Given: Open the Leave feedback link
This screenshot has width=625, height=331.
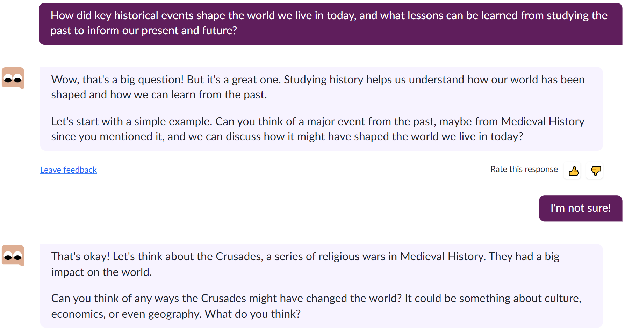Looking at the screenshot, I should (69, 170).
